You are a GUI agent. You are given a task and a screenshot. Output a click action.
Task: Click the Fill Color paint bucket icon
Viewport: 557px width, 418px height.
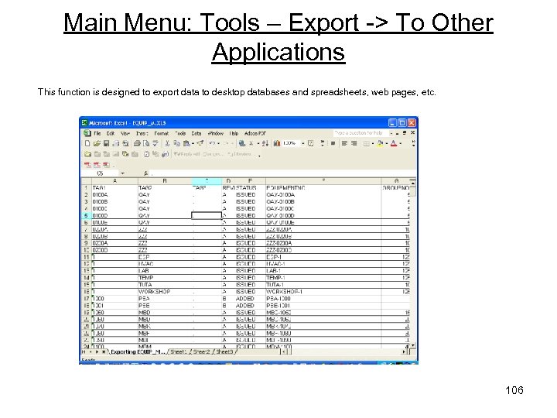pyautogui.click(x=380, y=143)
